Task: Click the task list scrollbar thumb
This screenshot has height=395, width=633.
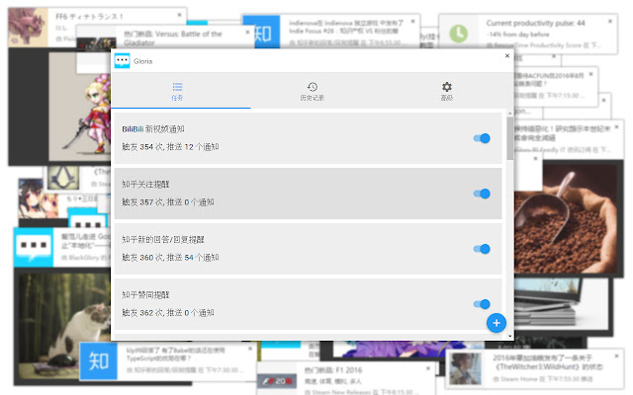Action: 510,138
